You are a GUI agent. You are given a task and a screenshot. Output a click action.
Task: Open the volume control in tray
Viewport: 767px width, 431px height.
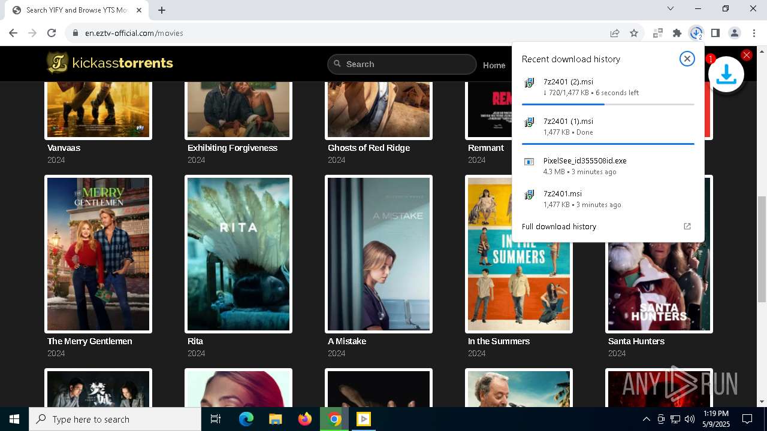690,419
